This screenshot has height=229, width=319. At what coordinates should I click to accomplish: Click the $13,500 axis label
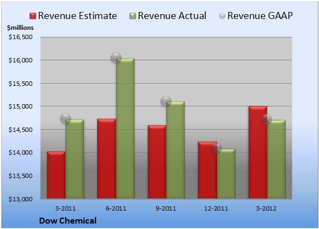pos(21,176)
